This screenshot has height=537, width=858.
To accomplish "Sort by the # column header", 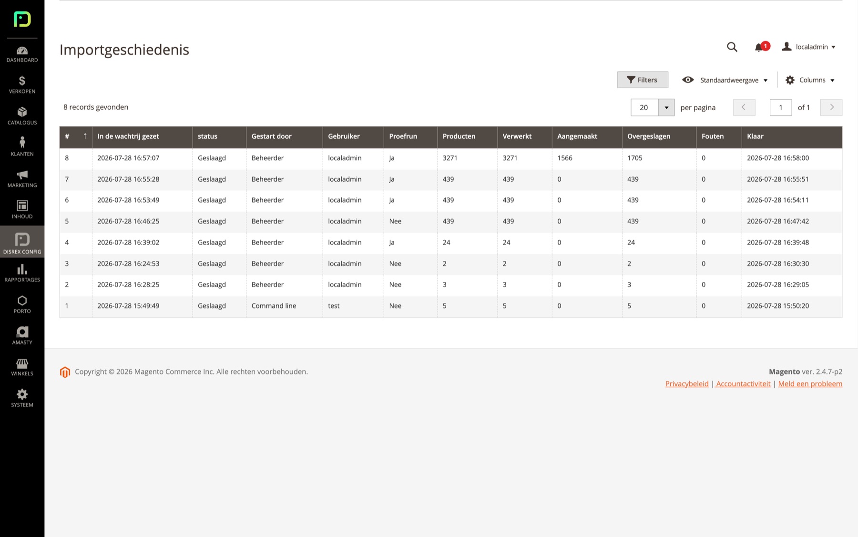I will pyautogui.click(x=76, y=136).
